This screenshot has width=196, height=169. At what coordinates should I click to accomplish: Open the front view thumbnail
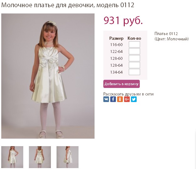coord(12,157)
